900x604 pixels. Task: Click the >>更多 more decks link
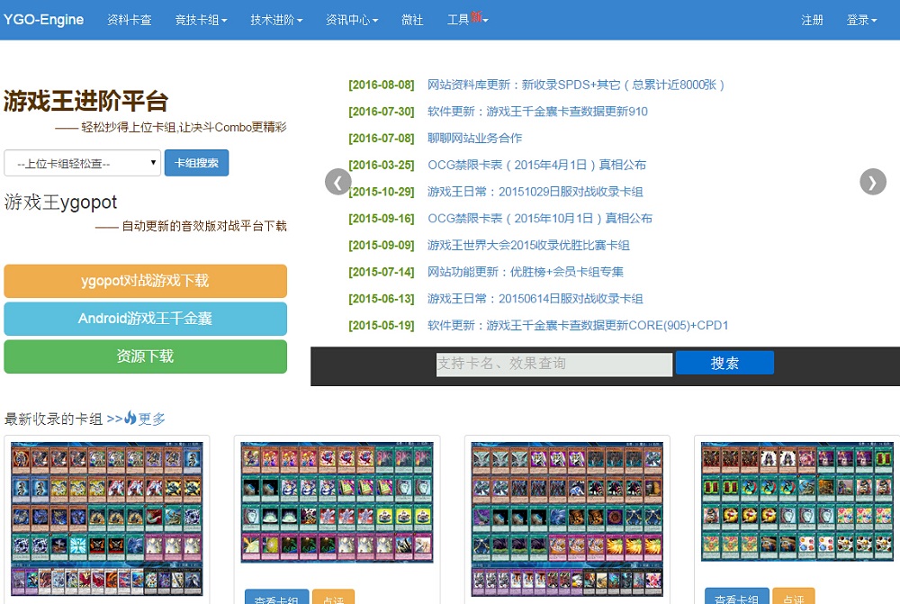(136, 419)
